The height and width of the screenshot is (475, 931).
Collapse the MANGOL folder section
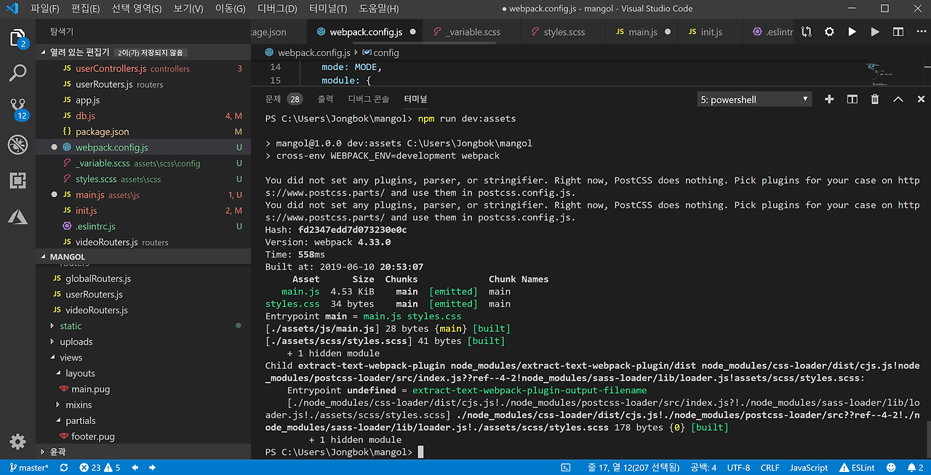click(x=143, y=257)
